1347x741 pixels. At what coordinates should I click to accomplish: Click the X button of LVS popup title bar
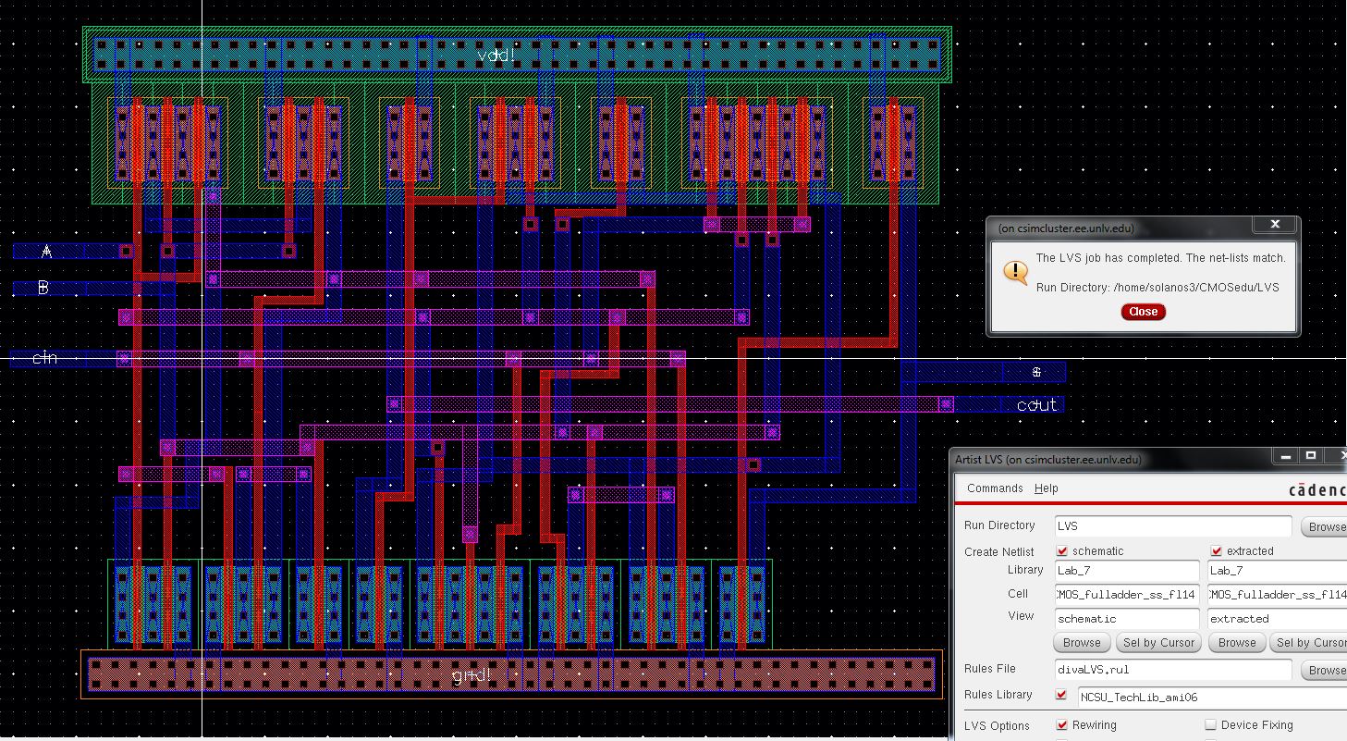[1275, 225]
